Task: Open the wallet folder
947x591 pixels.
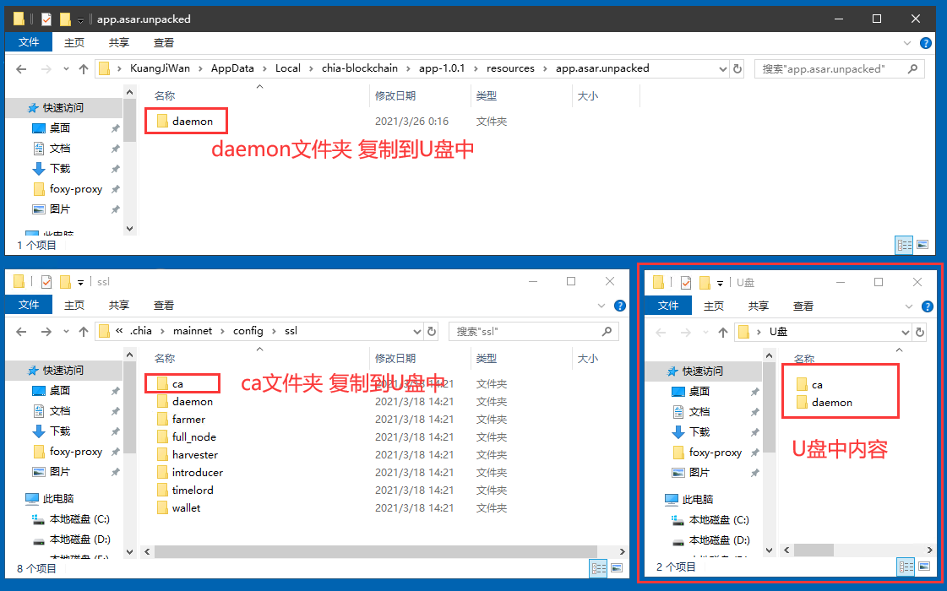Action: [x=183, y=507]
